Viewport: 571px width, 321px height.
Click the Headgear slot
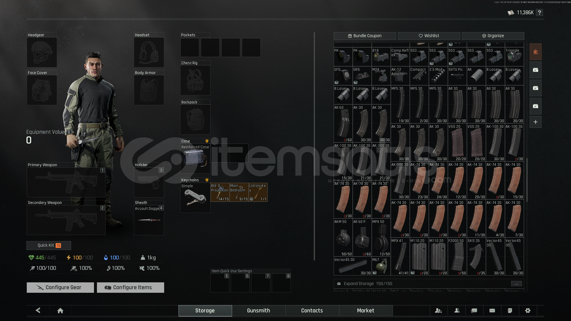point(42,52)
